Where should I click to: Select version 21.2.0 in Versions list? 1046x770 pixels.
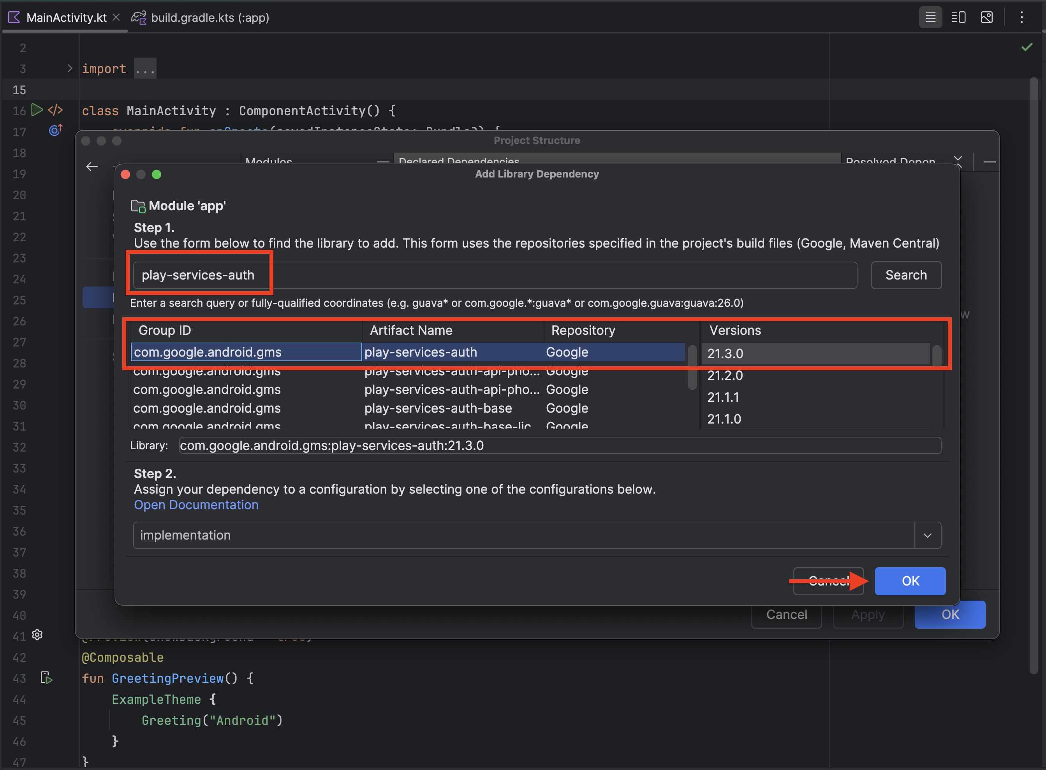[725, 375]
